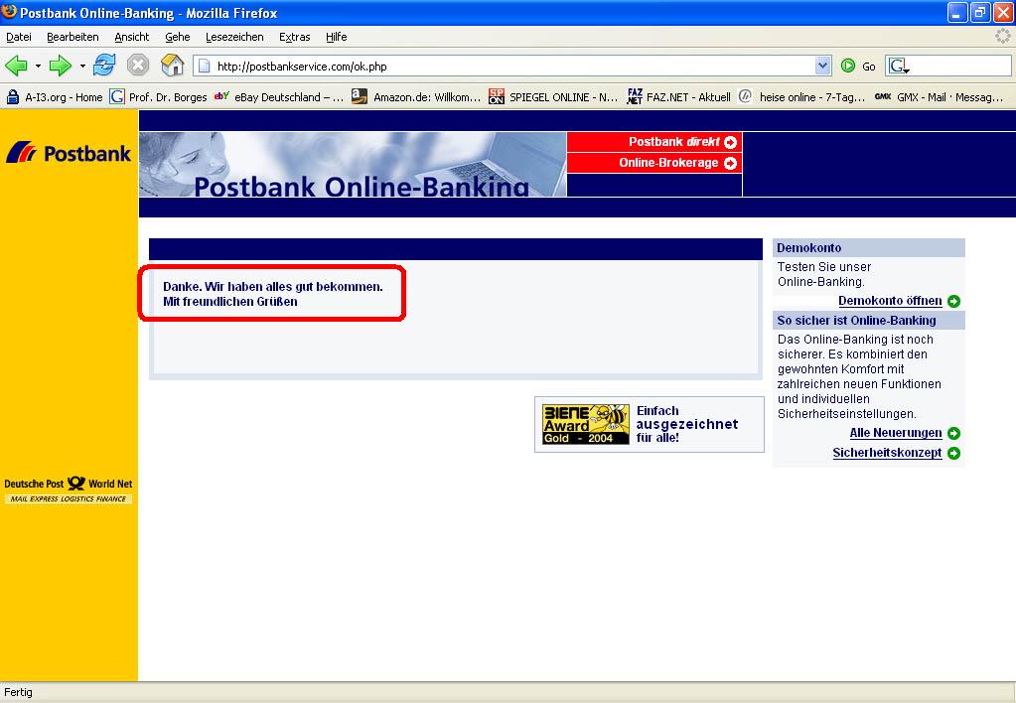Viewport: 1016px width, 703px height.
Task: Click the Postbank Online-Banking header banner
Action: pos(353,165)
